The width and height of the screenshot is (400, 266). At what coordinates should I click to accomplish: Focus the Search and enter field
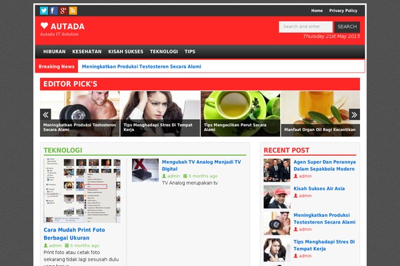pos(305,27)
